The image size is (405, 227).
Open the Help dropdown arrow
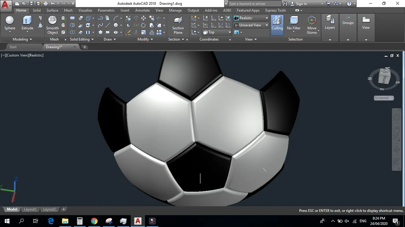click(x=355, y=4)
